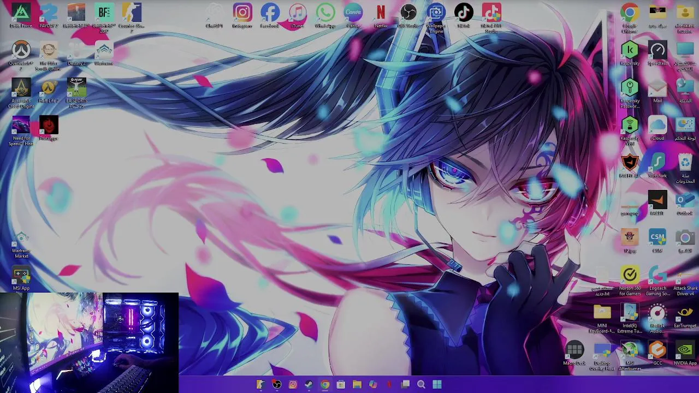Open the iCloud desktop shortcut
Screen dimensions: 699x393
click(x=657, y=129)
